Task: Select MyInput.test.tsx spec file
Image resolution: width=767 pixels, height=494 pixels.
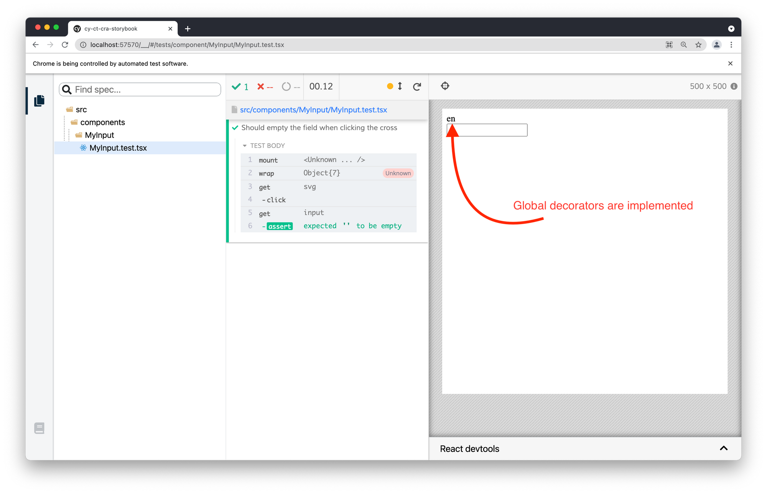Action: pyautogui.click(x=118, y=148)
